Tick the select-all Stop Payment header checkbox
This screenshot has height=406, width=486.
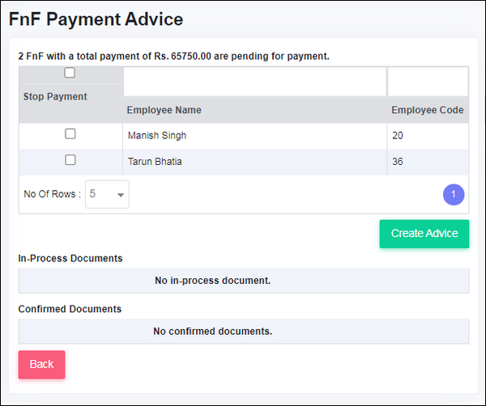[70, 73]
